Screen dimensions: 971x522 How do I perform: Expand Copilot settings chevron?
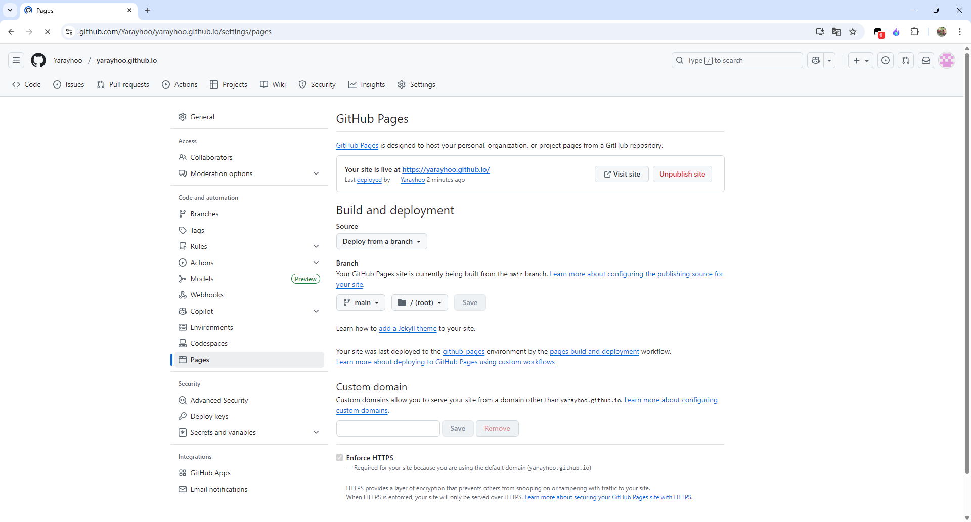(x=316, y=311)
